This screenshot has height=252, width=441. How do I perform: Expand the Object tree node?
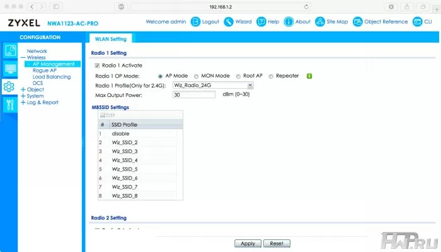click(23, 89)
